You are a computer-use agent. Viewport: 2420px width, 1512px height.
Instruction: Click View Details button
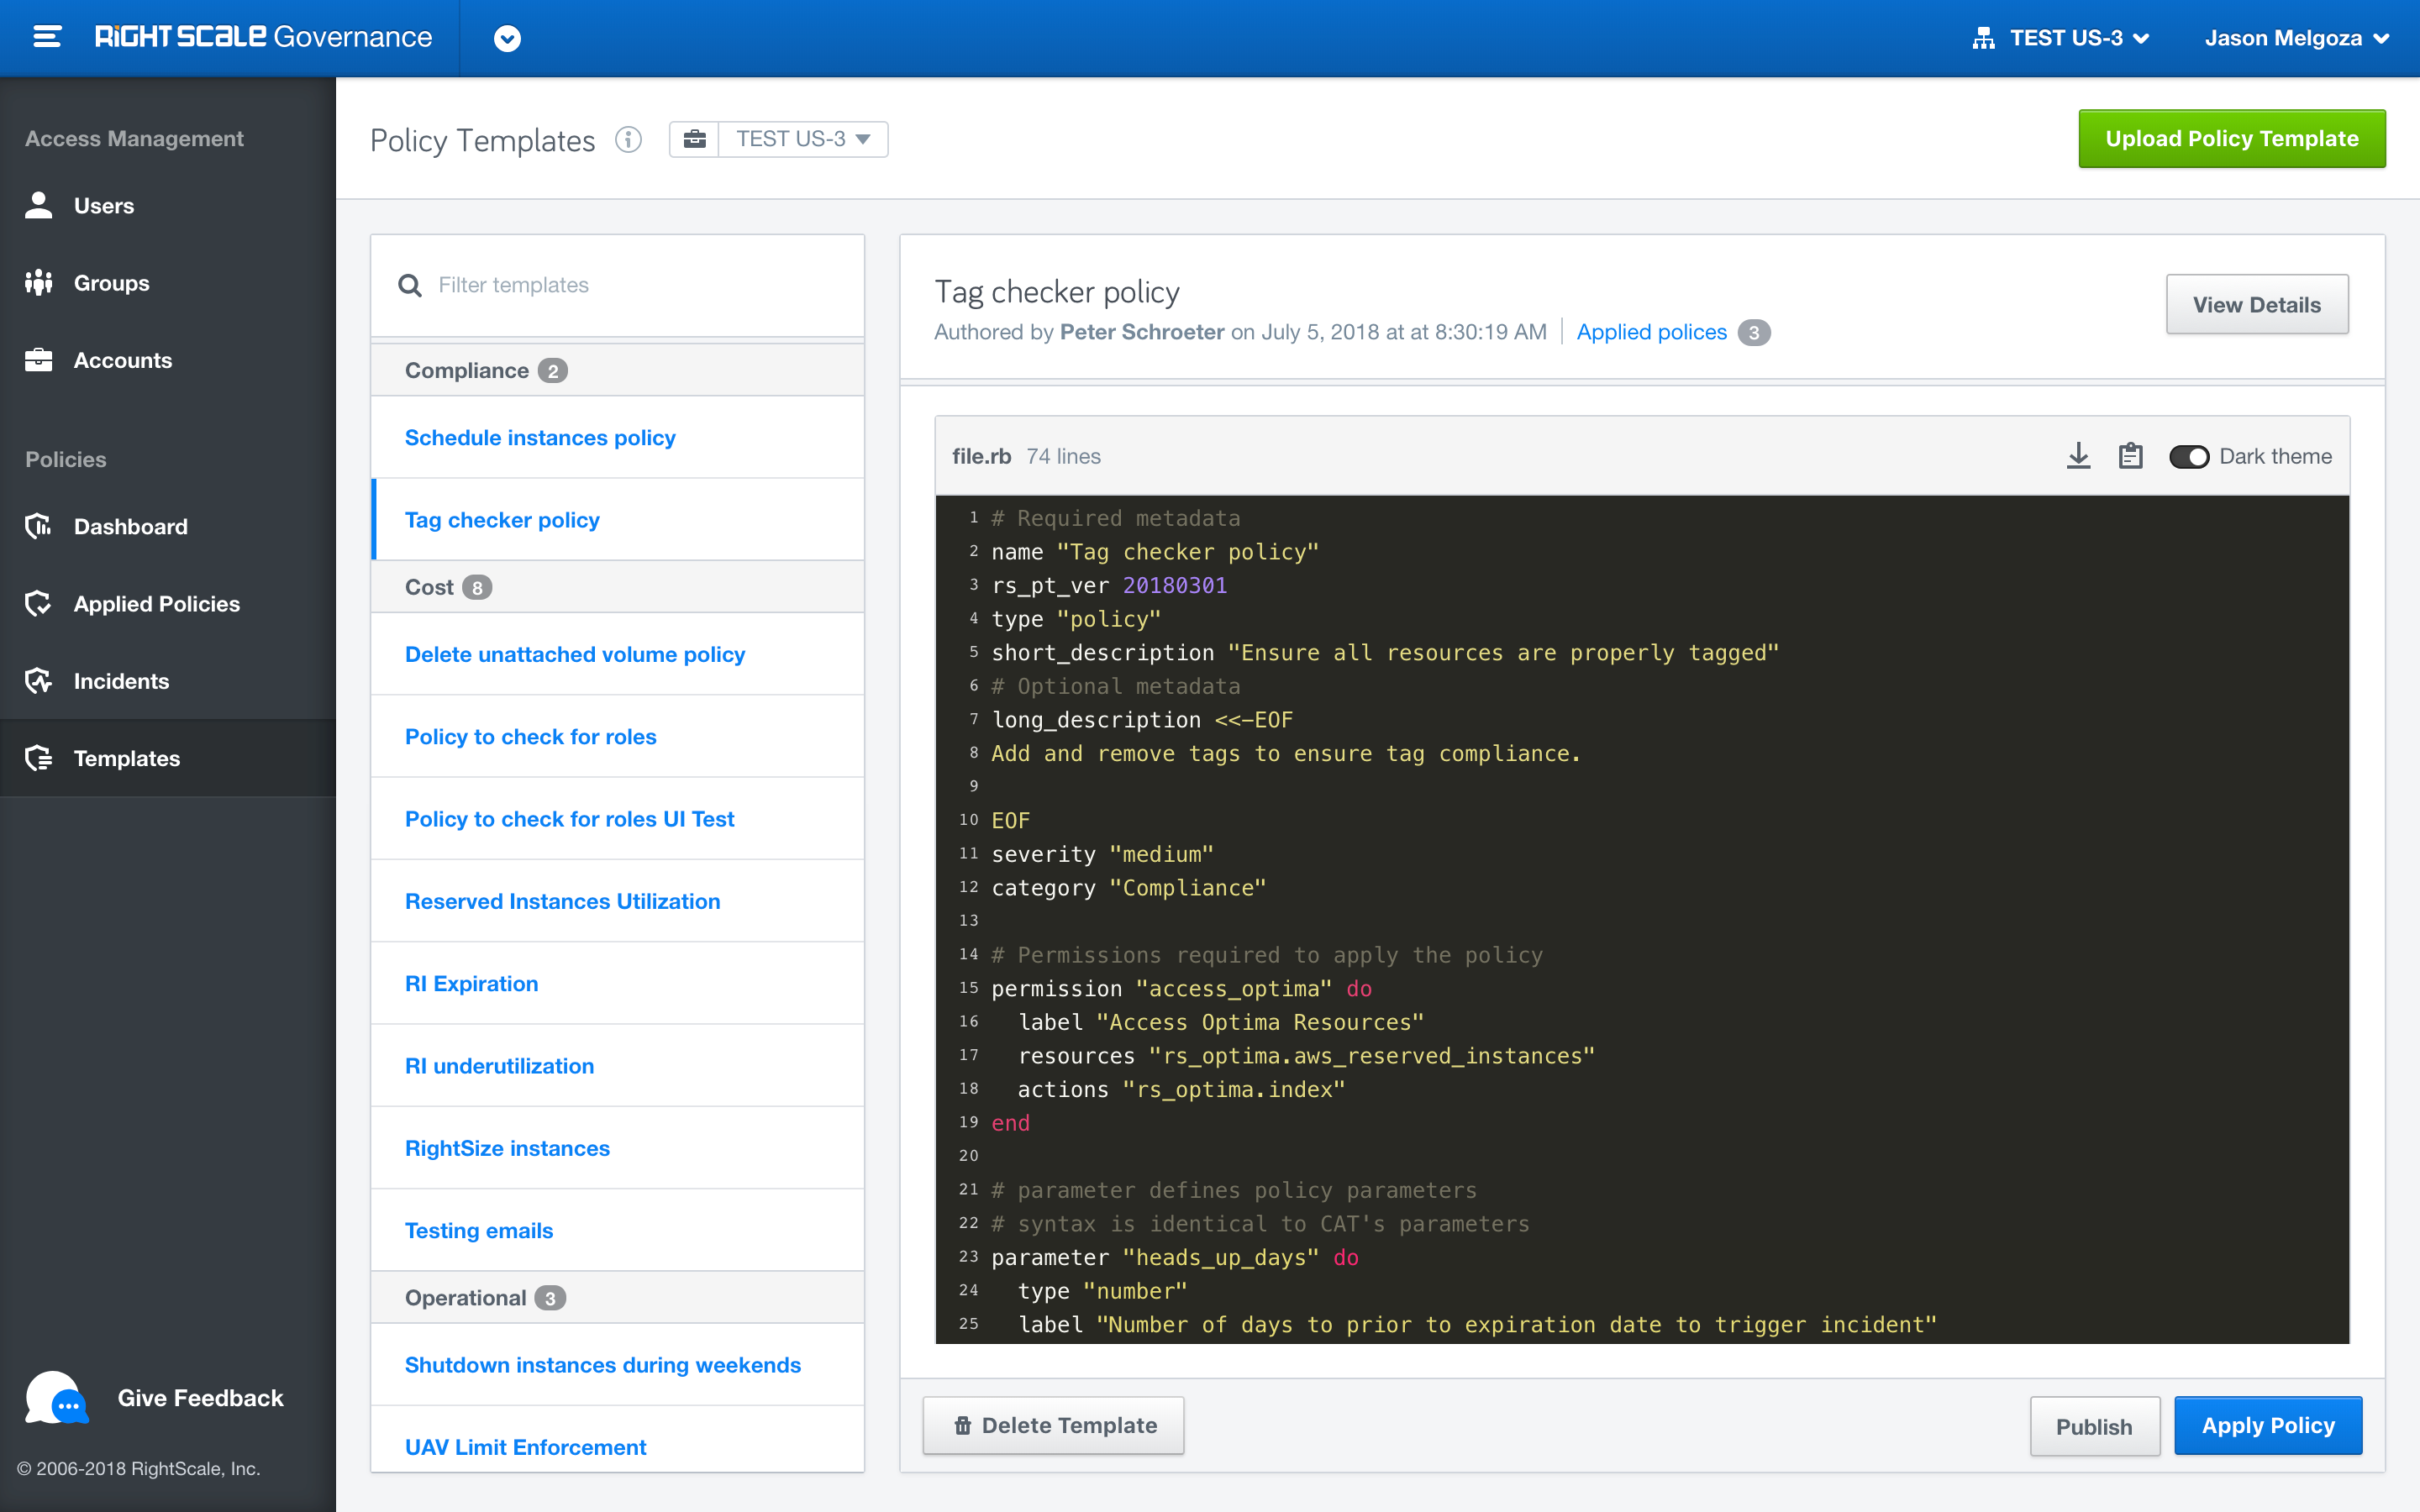pos(2256,305)
